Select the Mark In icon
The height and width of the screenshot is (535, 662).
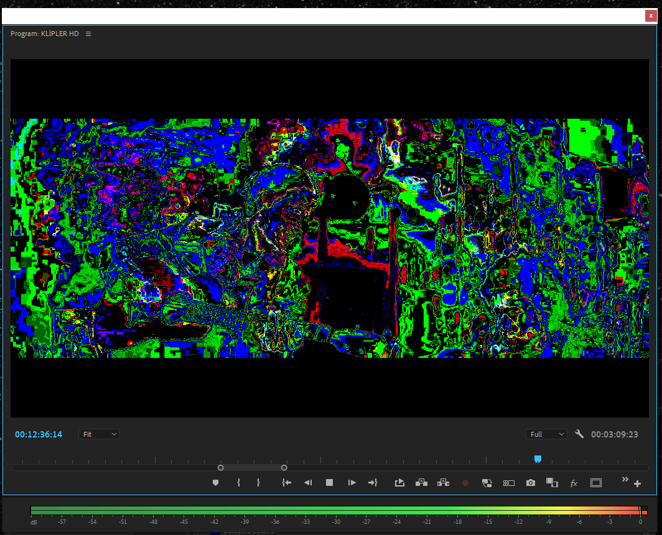tap(238, 482)
